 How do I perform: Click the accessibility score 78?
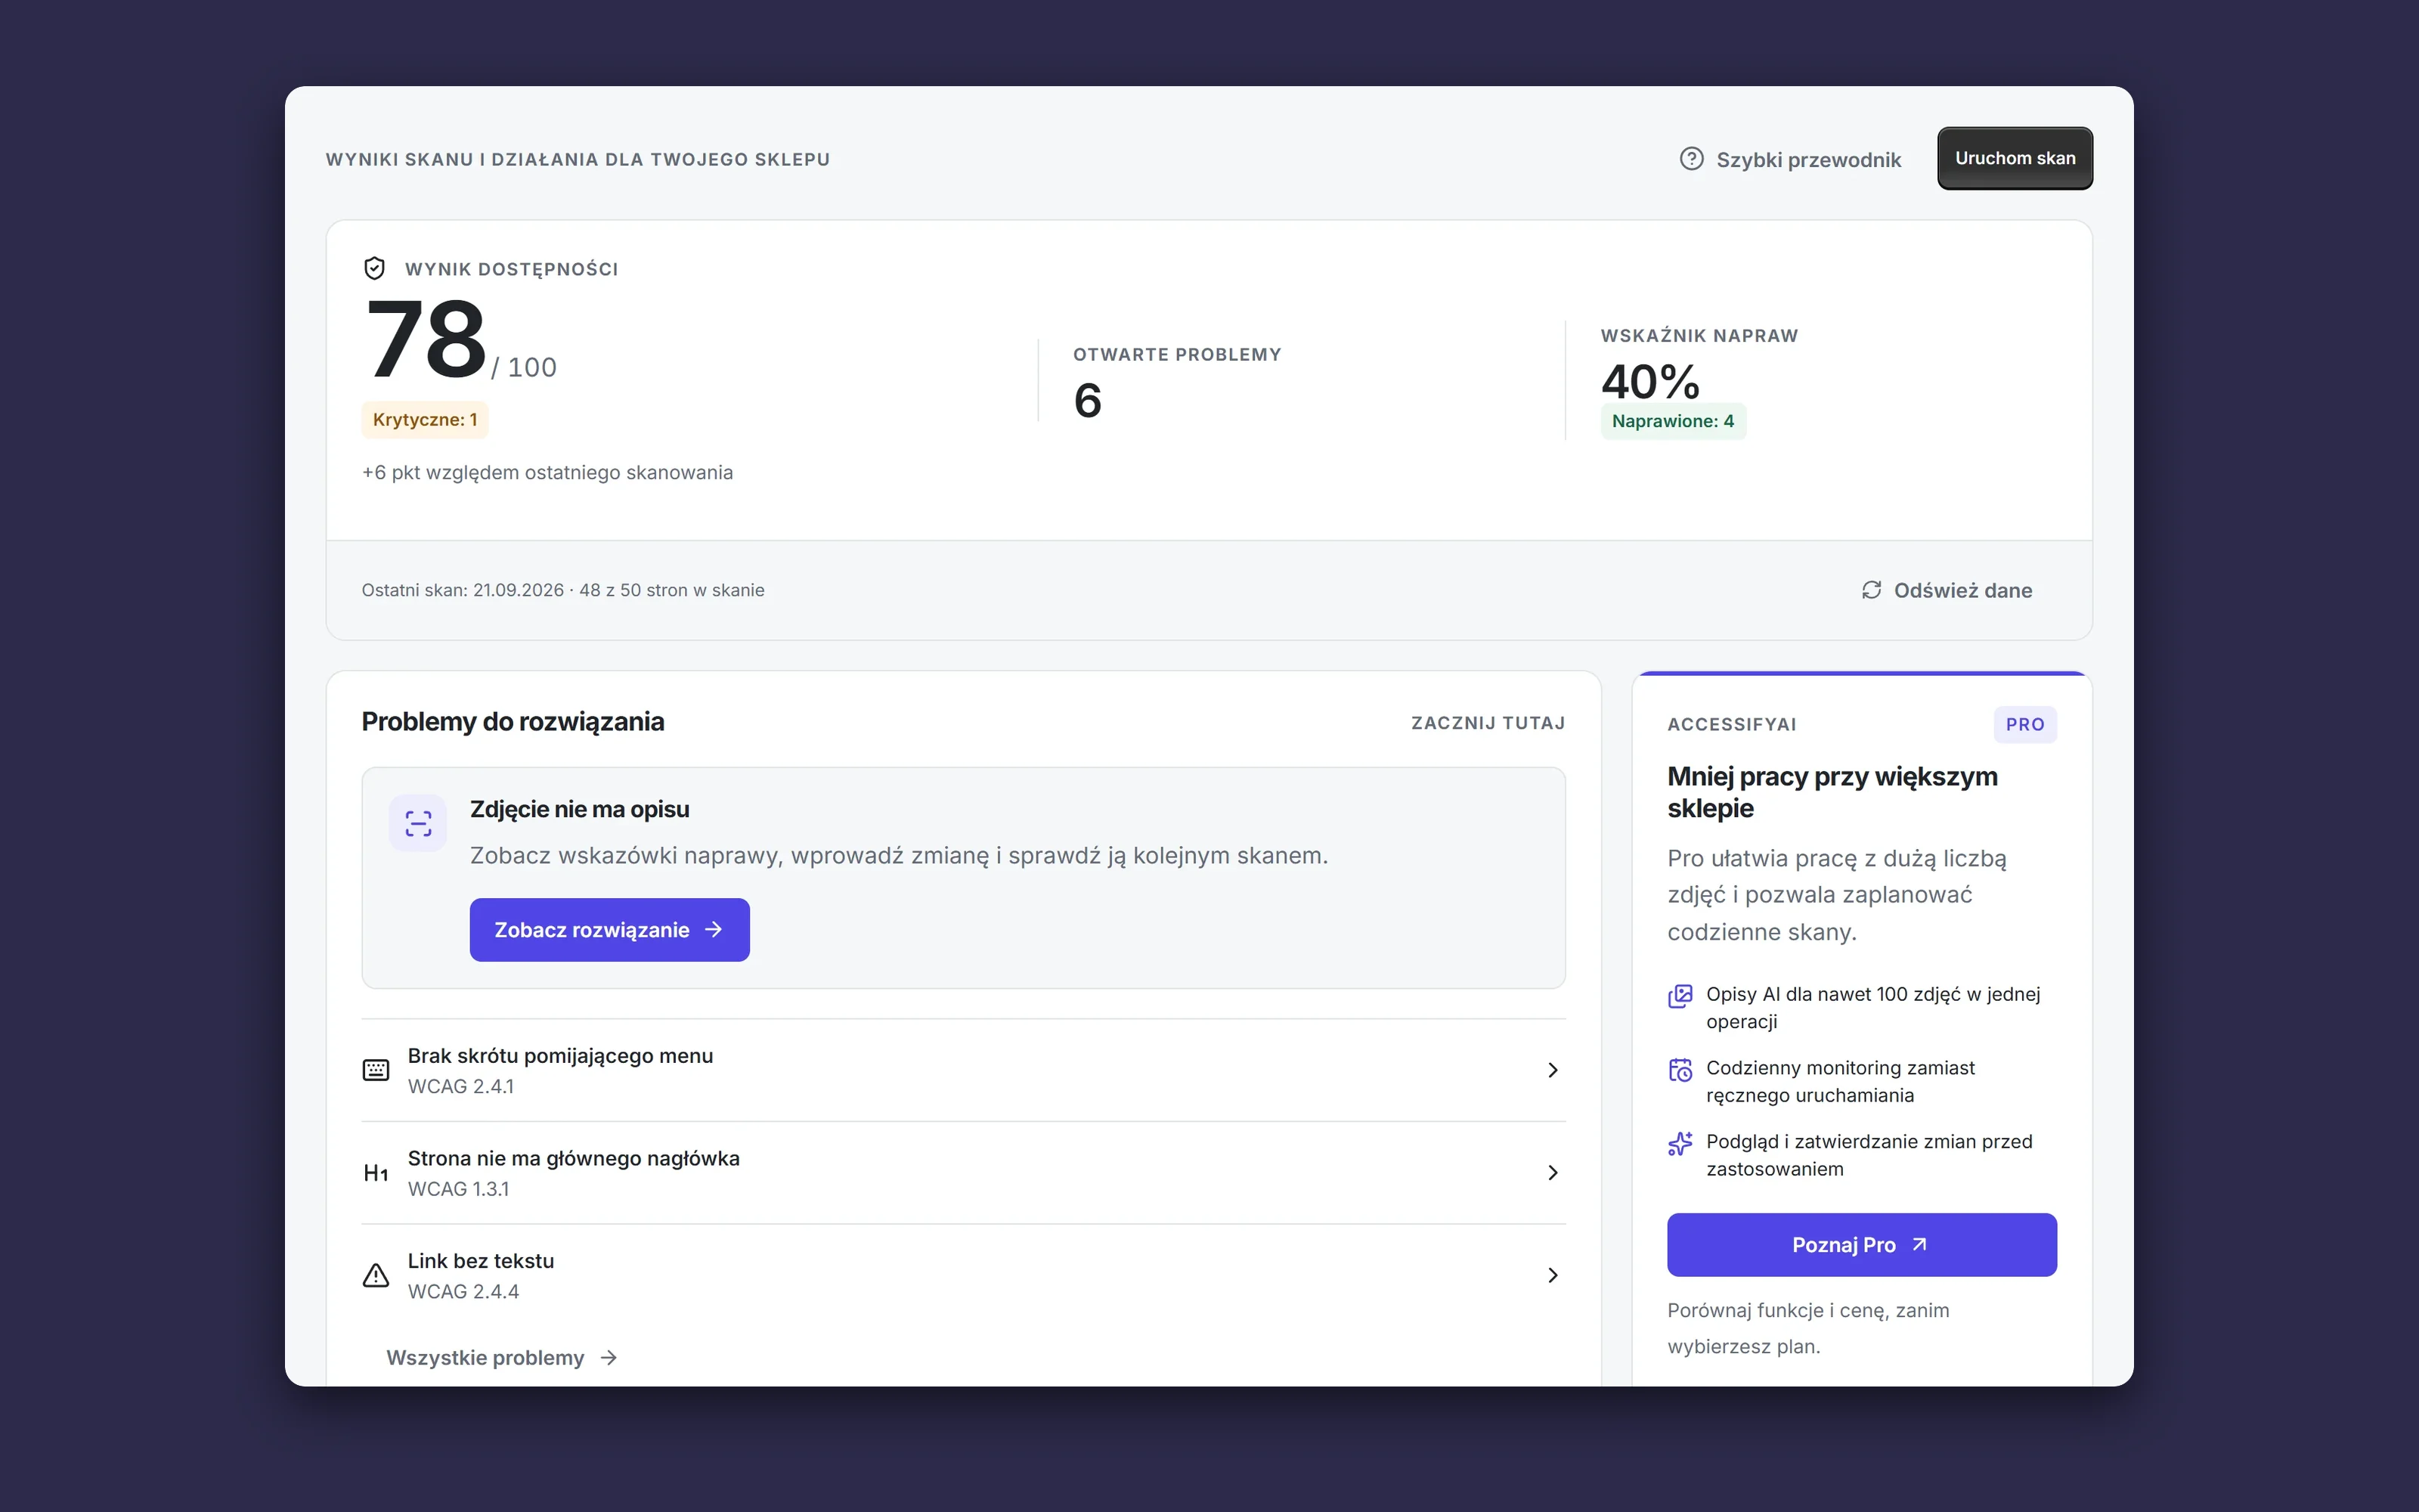coord(427,340)
